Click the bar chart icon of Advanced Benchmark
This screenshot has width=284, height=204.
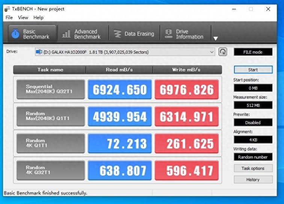pyautogui.click(x=66, y=34)
